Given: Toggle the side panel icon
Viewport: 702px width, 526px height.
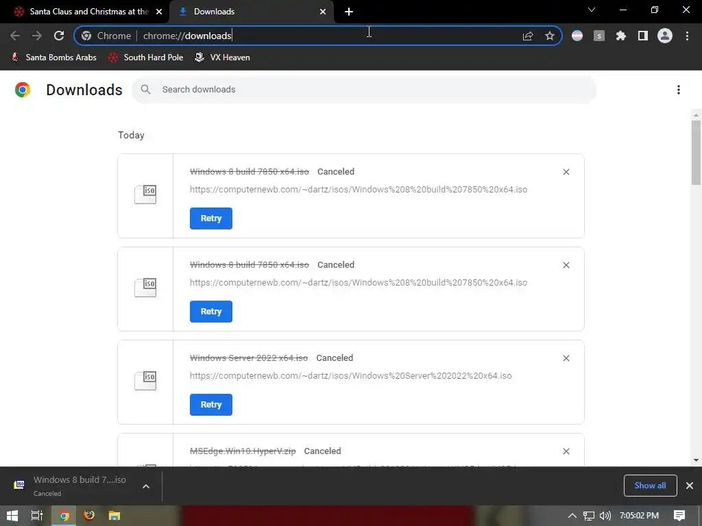Looking at the screenshot, I should [643, 36].
